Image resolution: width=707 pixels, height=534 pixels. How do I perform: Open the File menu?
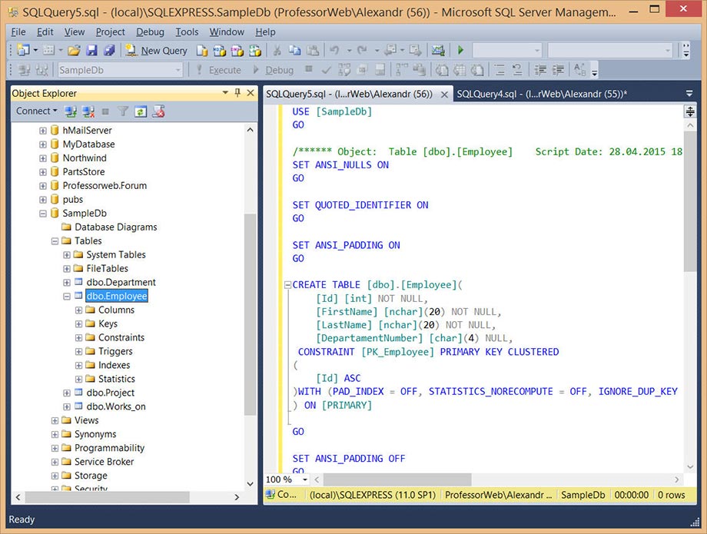coord(18,32)
